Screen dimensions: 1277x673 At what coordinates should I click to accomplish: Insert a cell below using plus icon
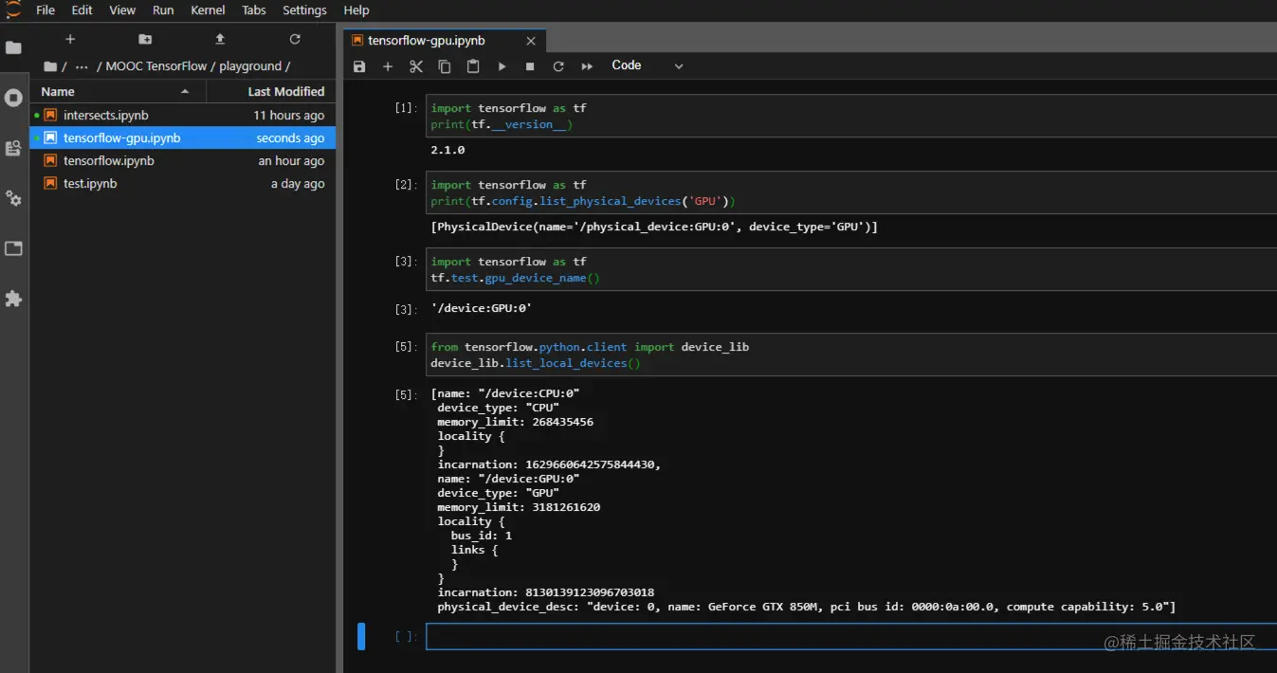388,66
